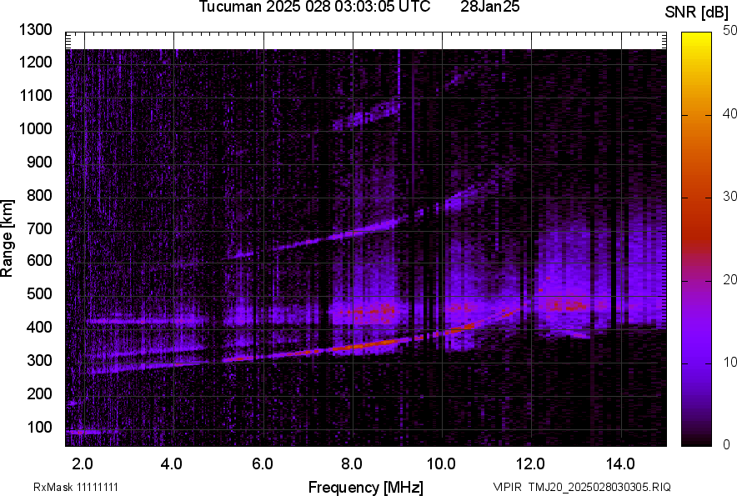Click the Tucuman timestamp title text
Viewport: 737px width, 496px height.
click(314, 8)
